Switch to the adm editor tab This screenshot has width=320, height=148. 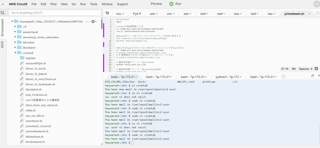coord(186,14)
